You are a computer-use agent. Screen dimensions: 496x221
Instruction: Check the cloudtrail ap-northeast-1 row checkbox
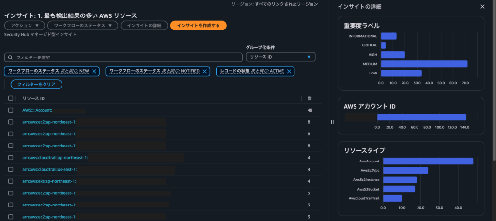tap(11, 158)
